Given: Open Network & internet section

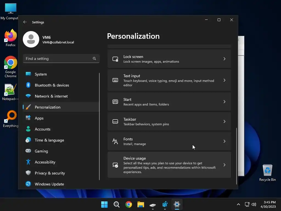Looking at the screenshot, I should (x=61, y=96).
